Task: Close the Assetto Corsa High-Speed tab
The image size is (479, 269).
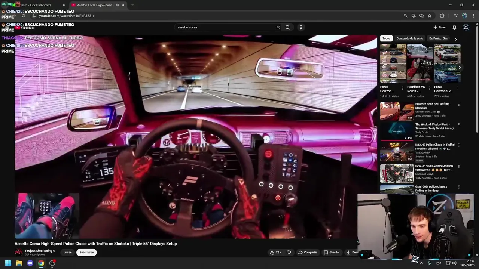Action: click(123, 5)
